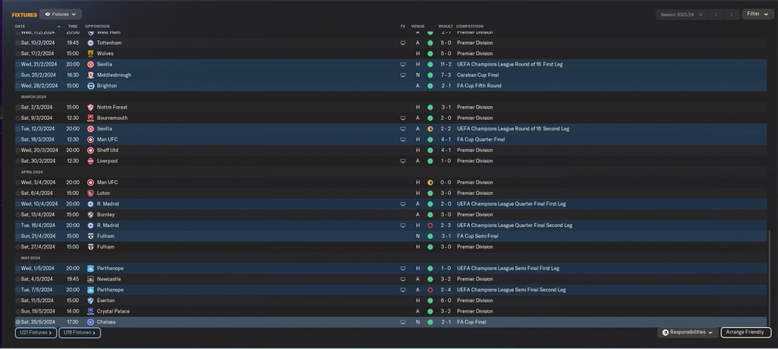Click yellow draw indicator for 0 - 0 result
Image resolution: width=778 pixels, height=349 pixels.
coord(430,183)
